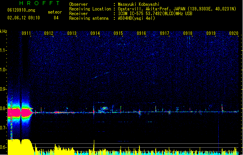243x155 pixels.
Task: Click the 1.0 kHz axis label
Action: coord(3,70)
